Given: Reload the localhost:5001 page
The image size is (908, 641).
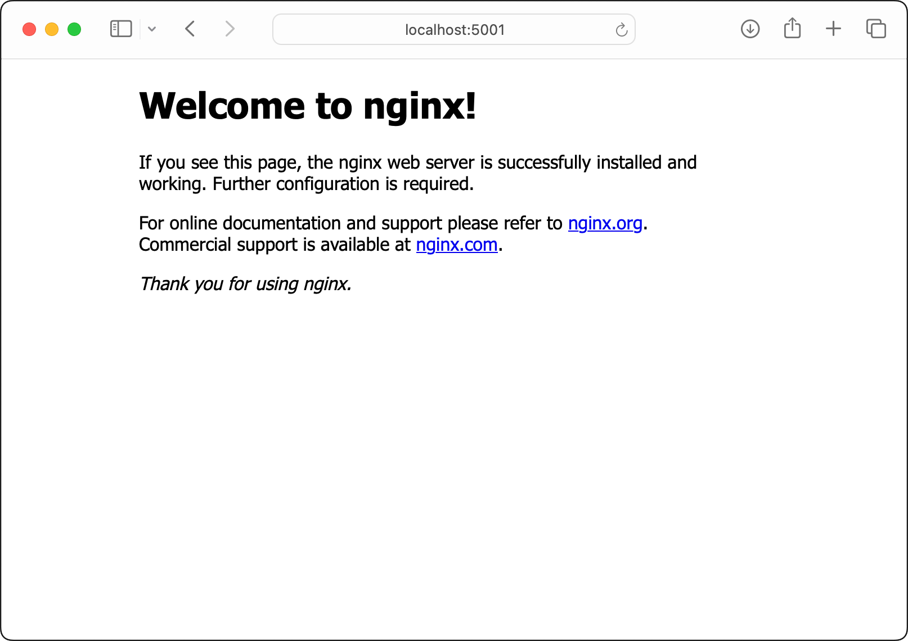Looking at the screenshot, I should (621, 30).
